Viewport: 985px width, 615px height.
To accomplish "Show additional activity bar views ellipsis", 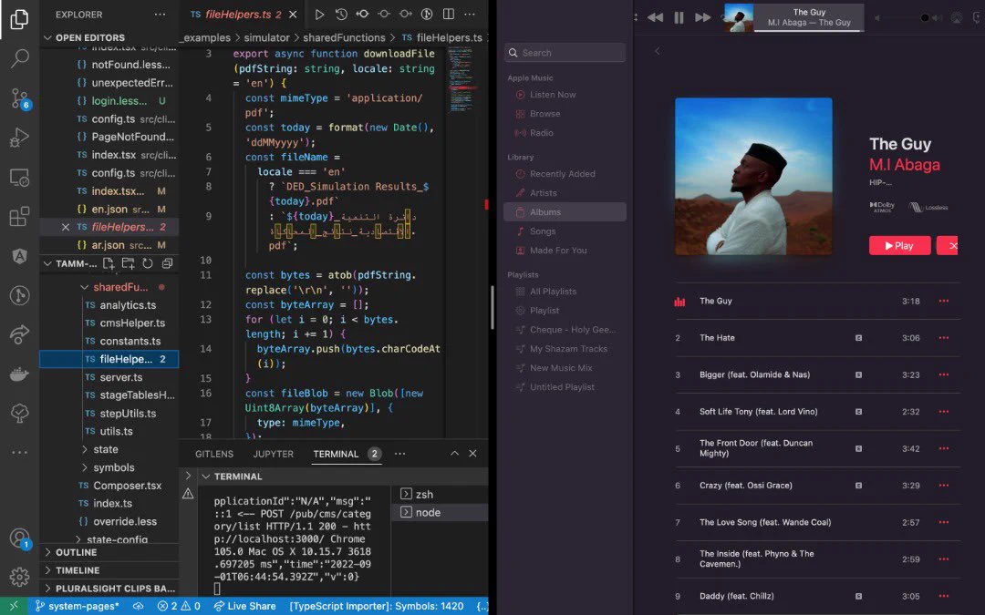I will click(19, 453).
